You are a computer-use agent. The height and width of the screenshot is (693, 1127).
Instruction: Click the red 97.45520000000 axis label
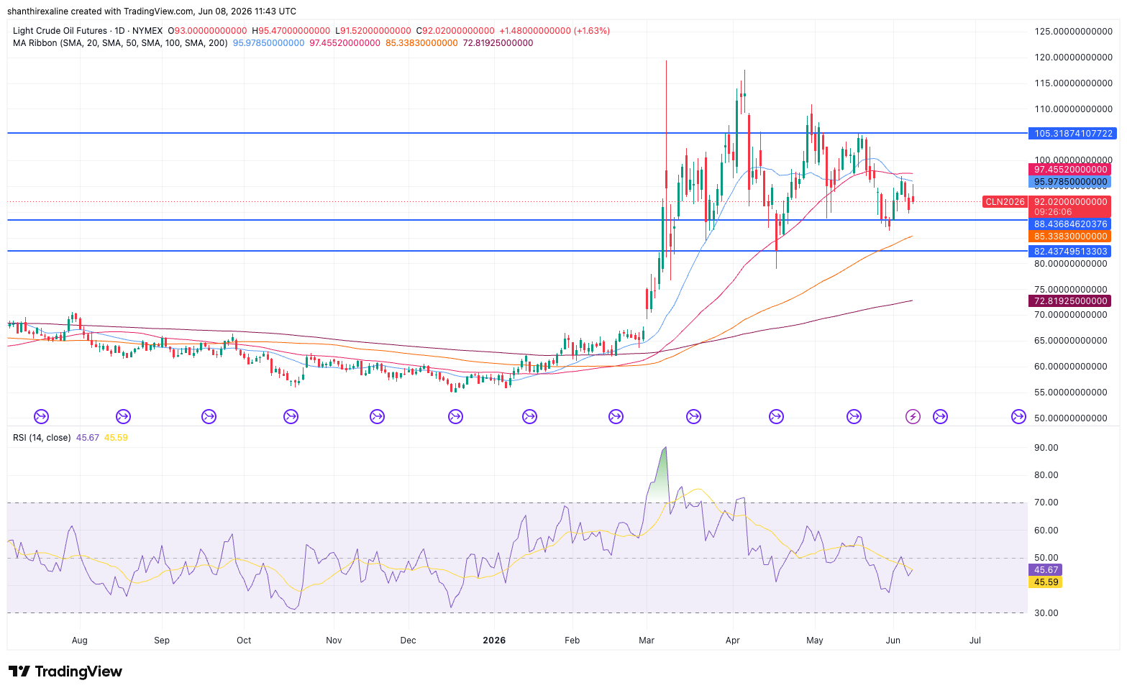pyautogui.click(x=1070, y=170)
